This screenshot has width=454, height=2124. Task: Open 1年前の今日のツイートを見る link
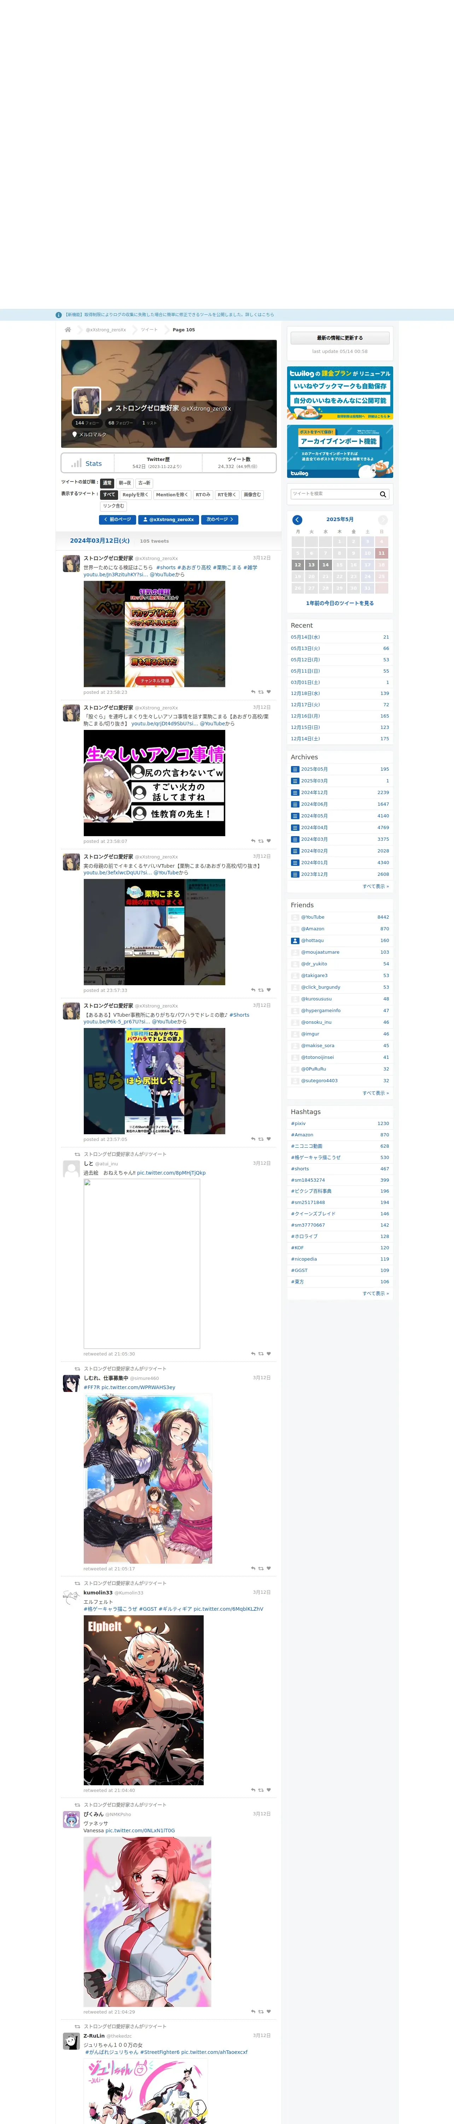(x=340, y=604)
